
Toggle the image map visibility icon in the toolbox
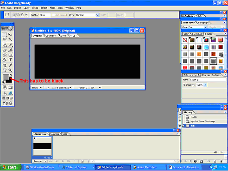pyautogui.click(x=5, y=88)
